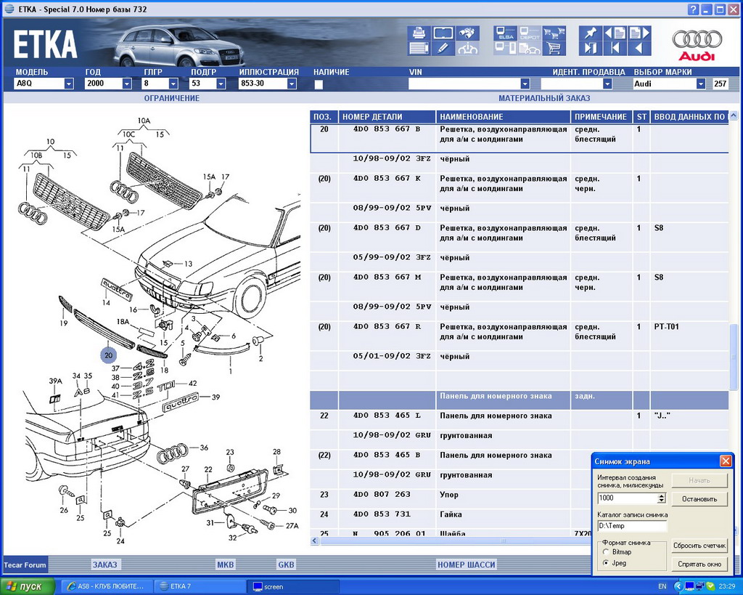Click the Сбросить счетчик button
743x595 pixels.
699,545
